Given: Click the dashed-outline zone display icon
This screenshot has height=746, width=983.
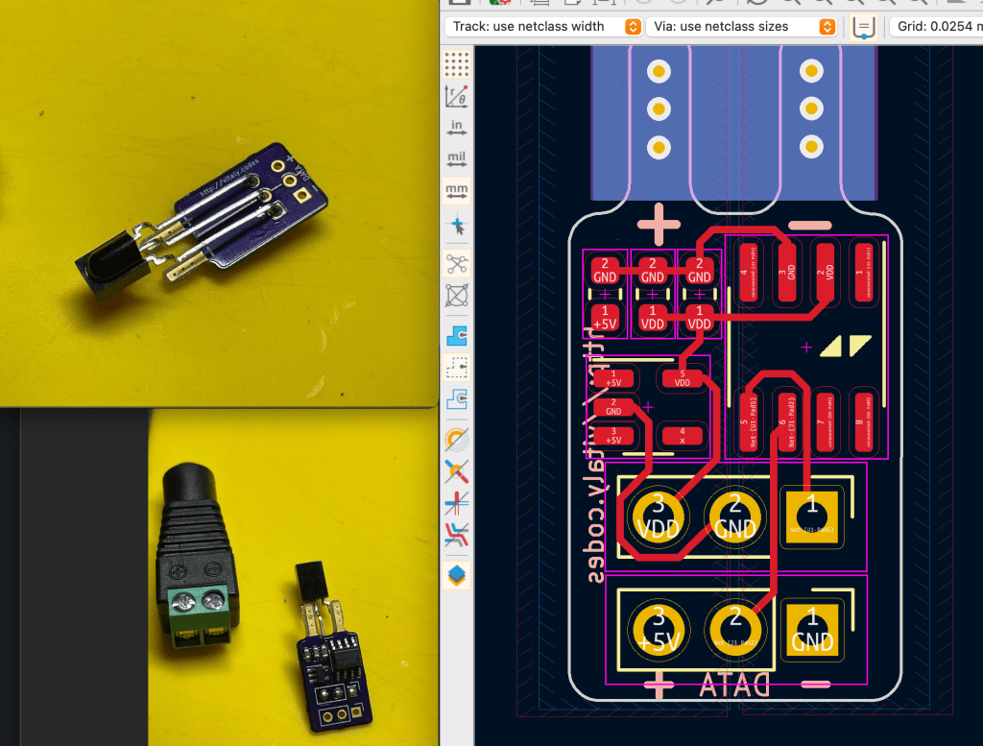Looking at the screenshot, I should [x=457, y=367].
